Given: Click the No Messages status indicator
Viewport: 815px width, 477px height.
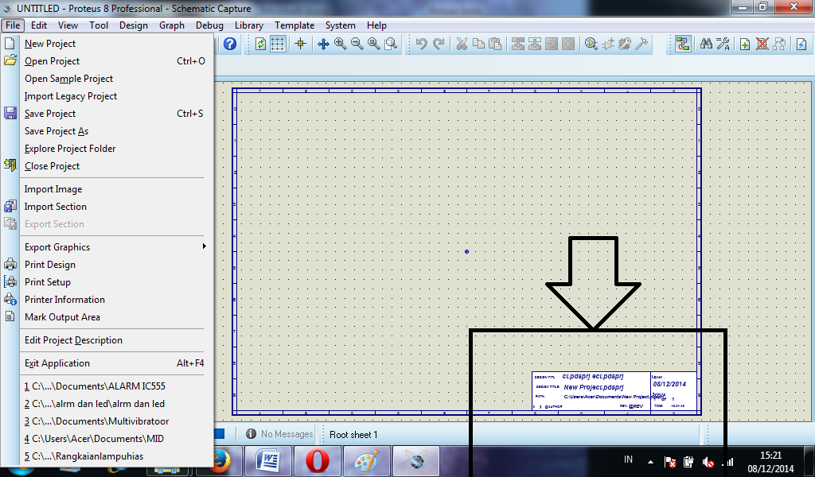Looking at the screenshot, I should [x=279, y=434].
